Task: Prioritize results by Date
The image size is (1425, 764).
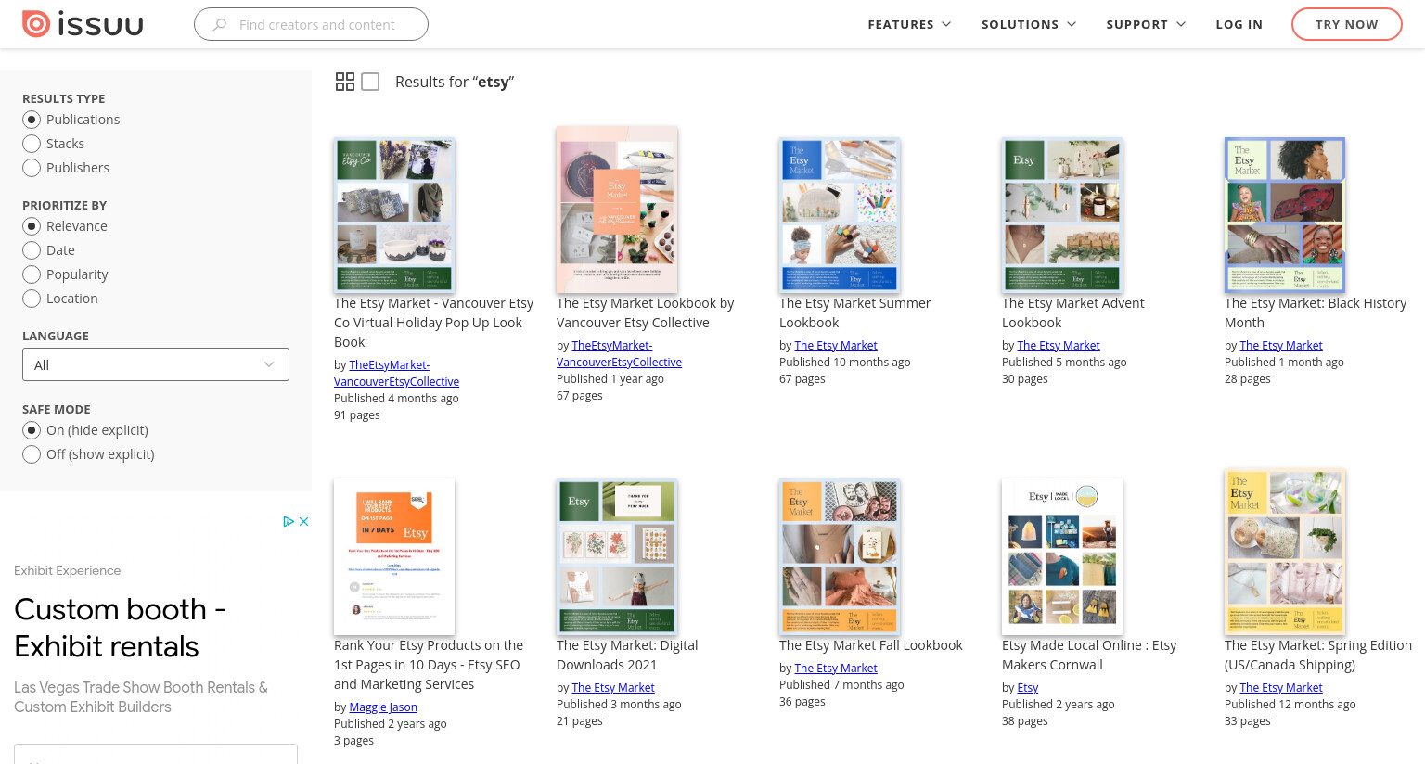Action: pyautogui.click(x=32, y=250)
